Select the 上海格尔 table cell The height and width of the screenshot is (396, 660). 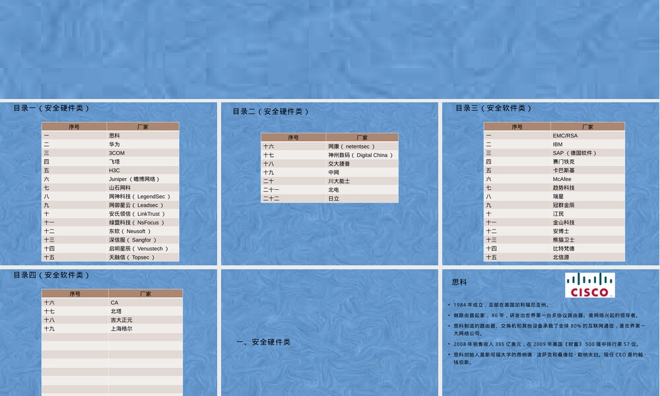click(x=146, y=329)
